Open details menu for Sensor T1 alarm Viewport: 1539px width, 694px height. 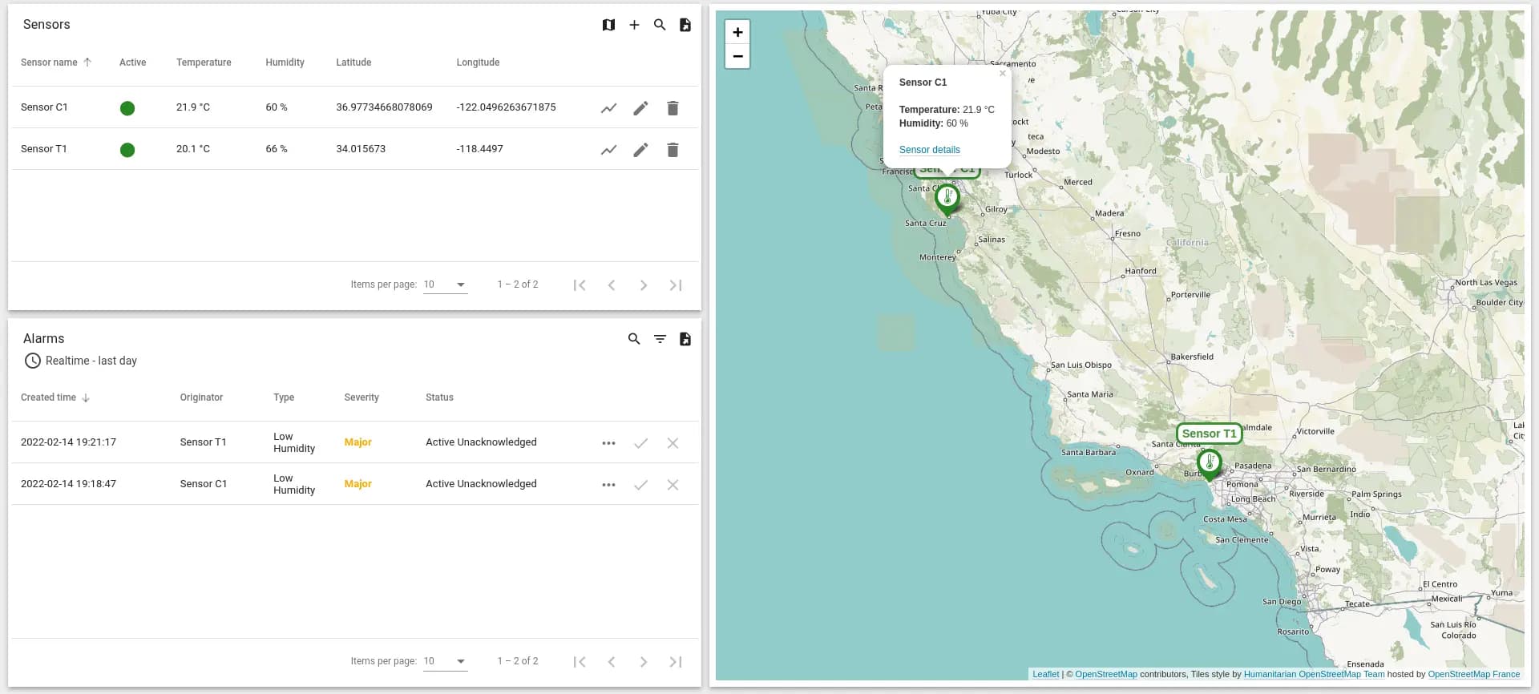(x=608, y=443)
